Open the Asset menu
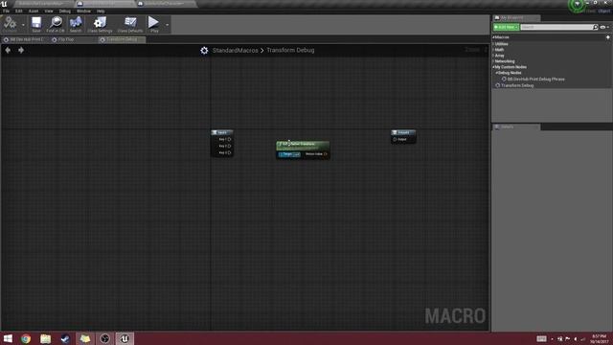 34,11
